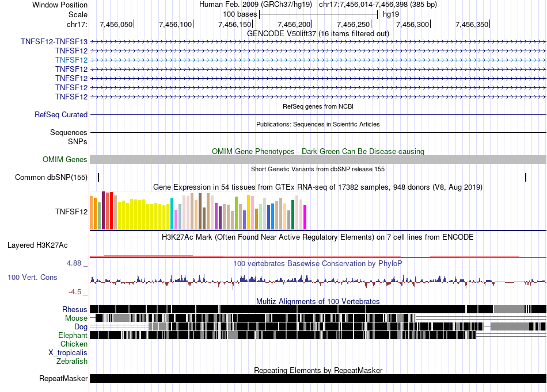Select the Chicken alignment row label
This screenshot has height=392, width=547.
(74, 344)
